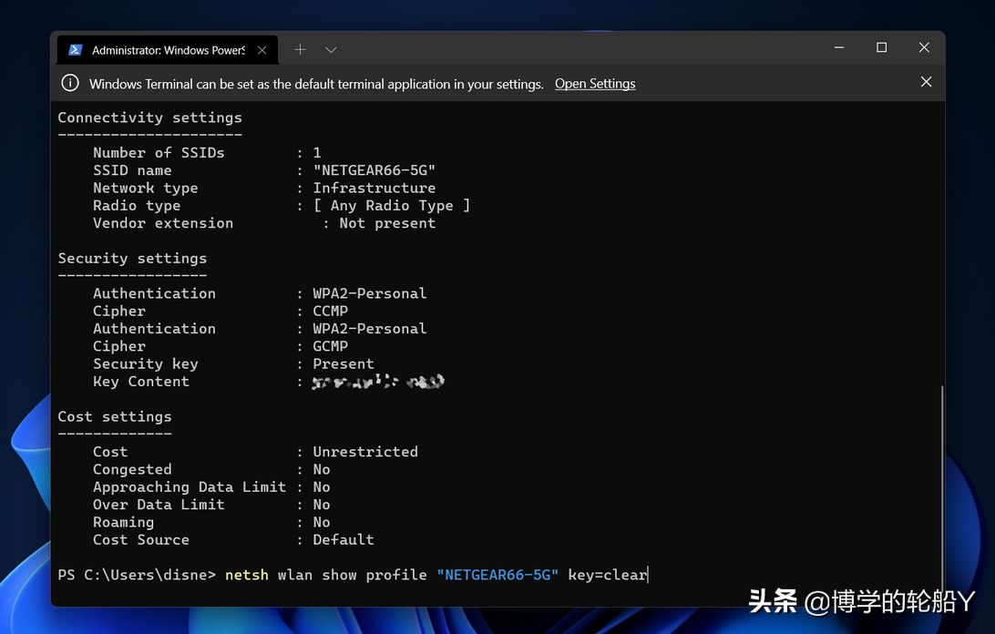The image size is (995, 634).
Task: Click the info icon in the notification bar
Action: click(70, 83)
